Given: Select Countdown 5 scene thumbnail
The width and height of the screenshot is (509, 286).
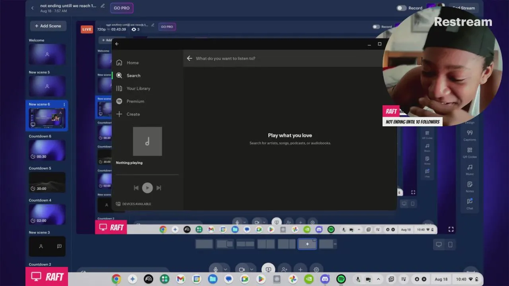Looking at the screenshot, I should pyautogui.click(x=47, y=182).
